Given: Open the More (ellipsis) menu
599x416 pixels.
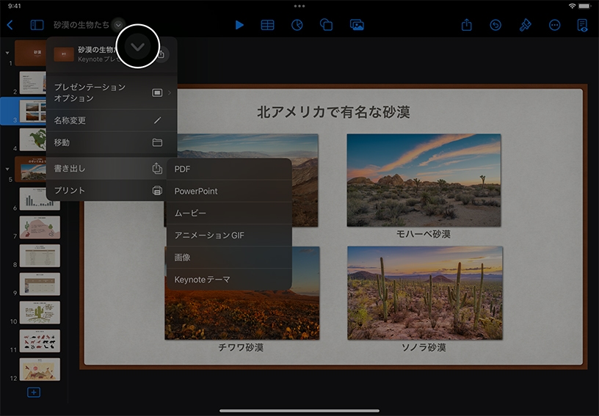Looking at the screenshot, I should (554, 25).
